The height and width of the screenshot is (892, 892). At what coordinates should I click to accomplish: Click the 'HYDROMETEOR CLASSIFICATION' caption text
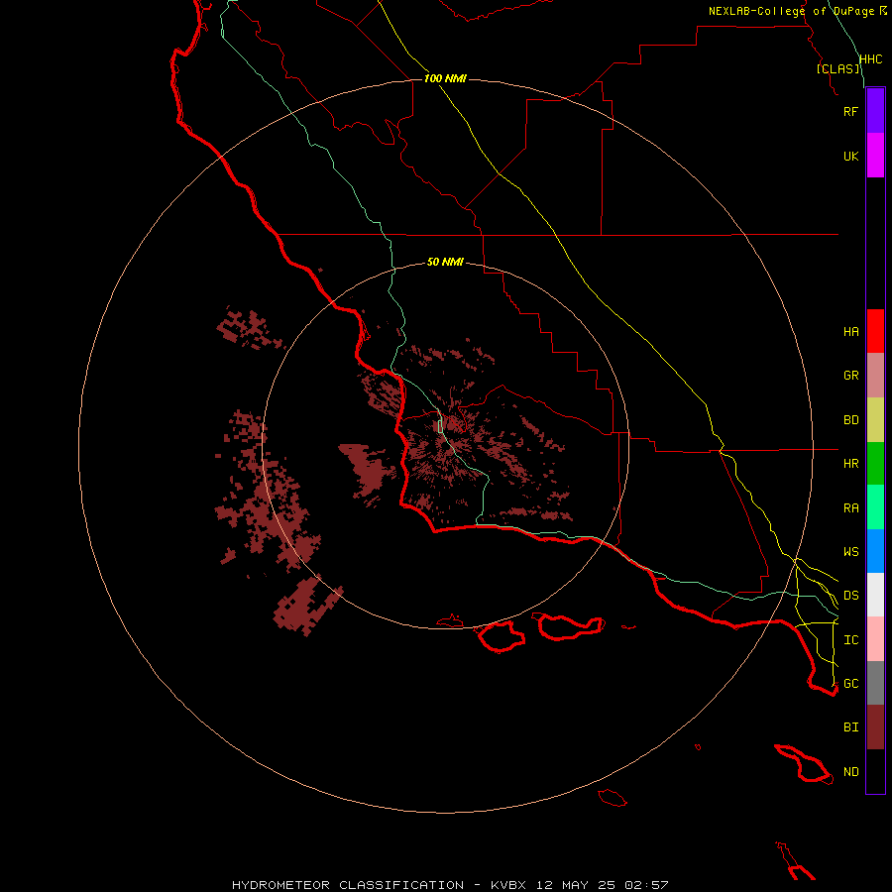[x=348, y=885]
